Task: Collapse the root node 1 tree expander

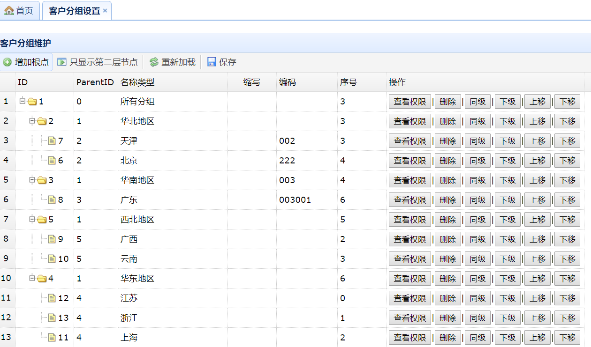Action: [x=22, y=101]
